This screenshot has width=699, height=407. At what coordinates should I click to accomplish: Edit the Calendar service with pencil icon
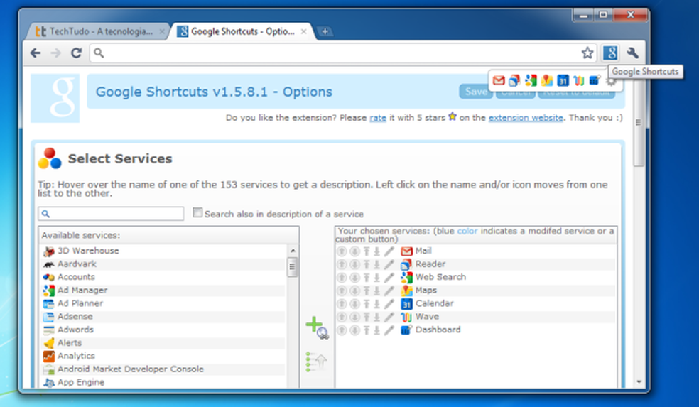(x=389, y=303)
